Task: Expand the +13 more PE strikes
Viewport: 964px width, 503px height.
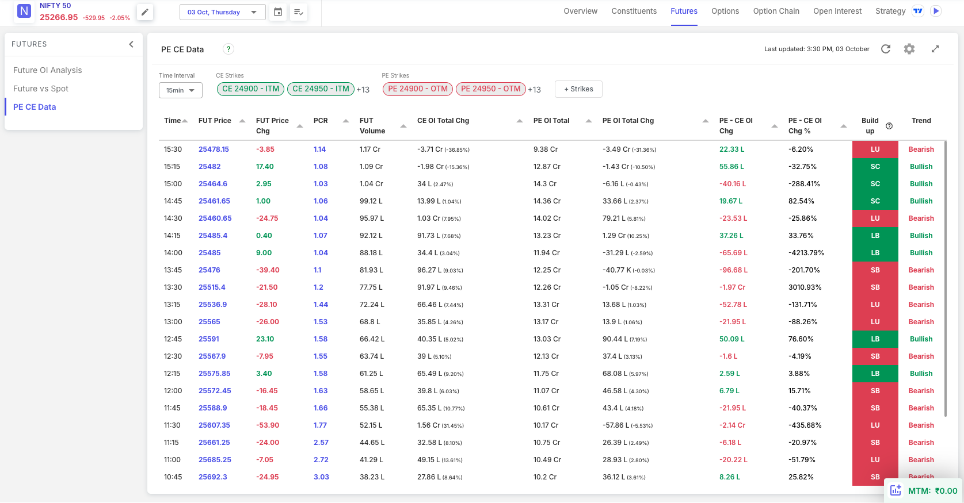Action: pyautogui.click(x=535, y=90)
